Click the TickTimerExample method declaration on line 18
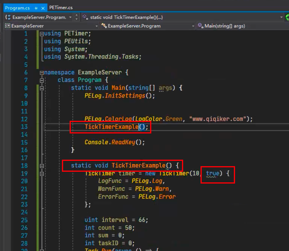 [x=125, y=165]
